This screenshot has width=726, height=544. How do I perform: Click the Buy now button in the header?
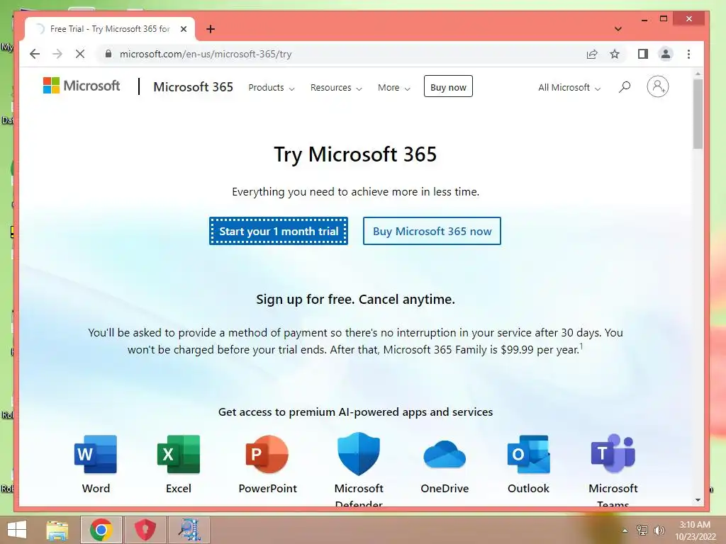[x=448, y=86]
